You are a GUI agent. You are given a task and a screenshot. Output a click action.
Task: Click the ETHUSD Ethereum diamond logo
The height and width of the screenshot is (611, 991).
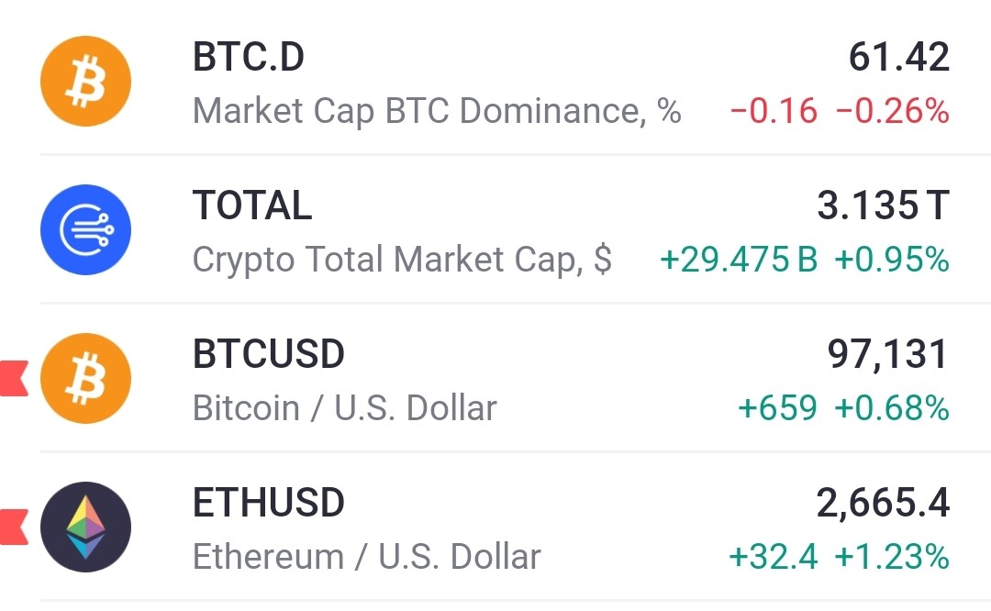pyautogui.click(x=85, y=527)
